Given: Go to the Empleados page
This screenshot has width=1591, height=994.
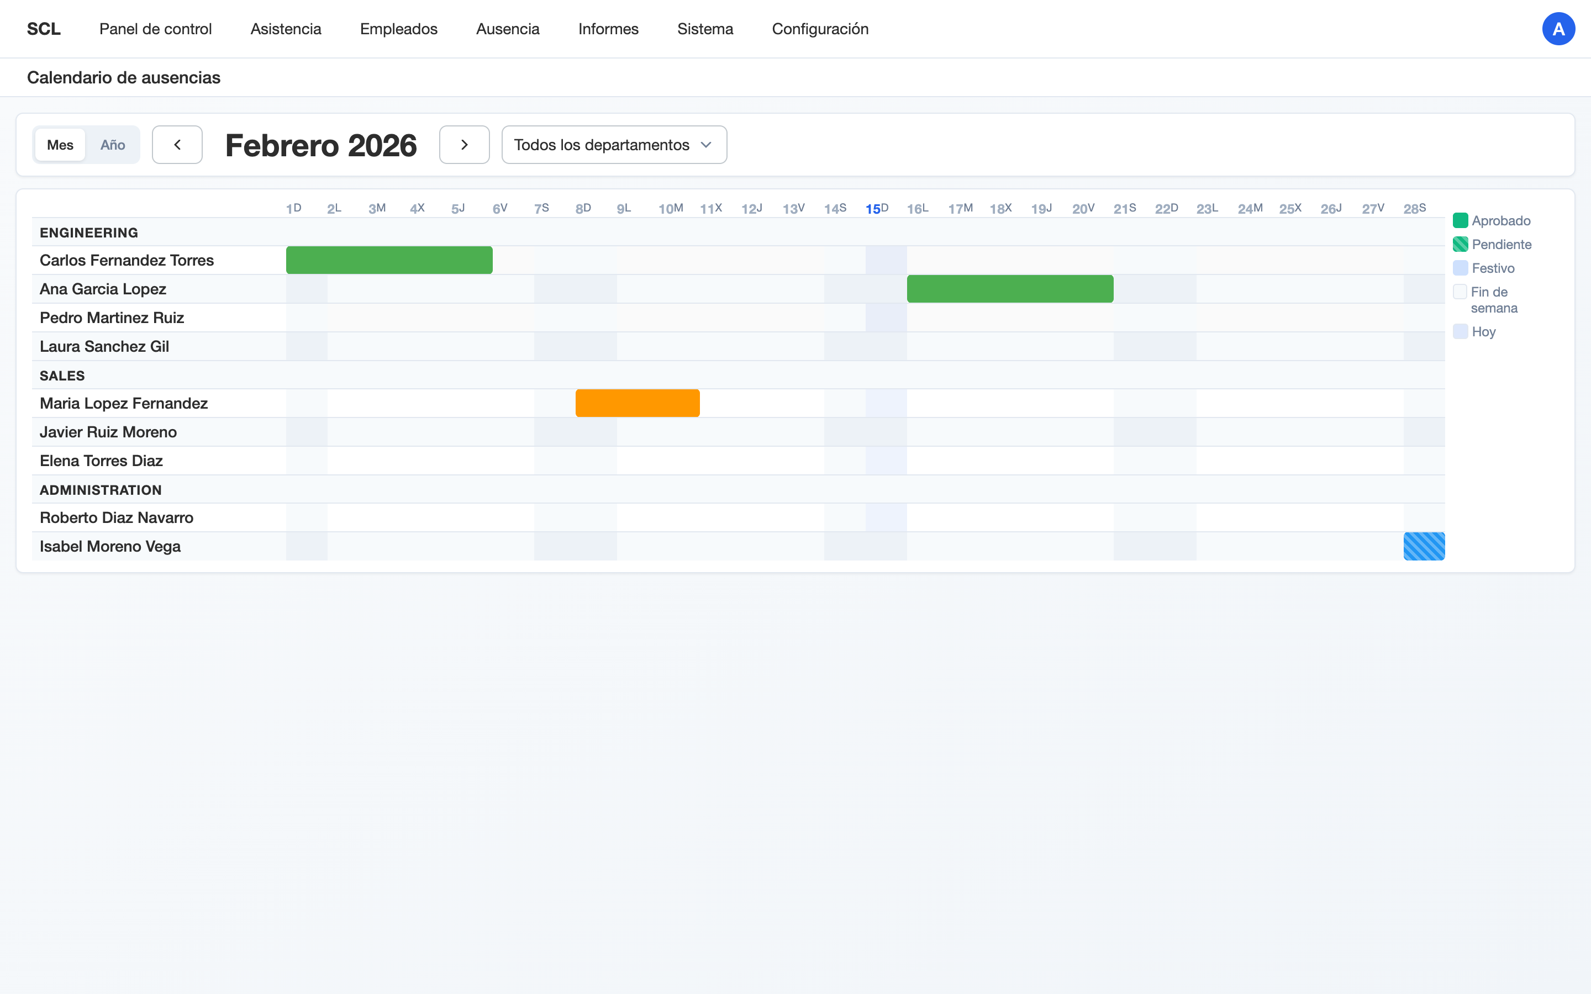Looking at the screenshot, I should coord(398,28).
